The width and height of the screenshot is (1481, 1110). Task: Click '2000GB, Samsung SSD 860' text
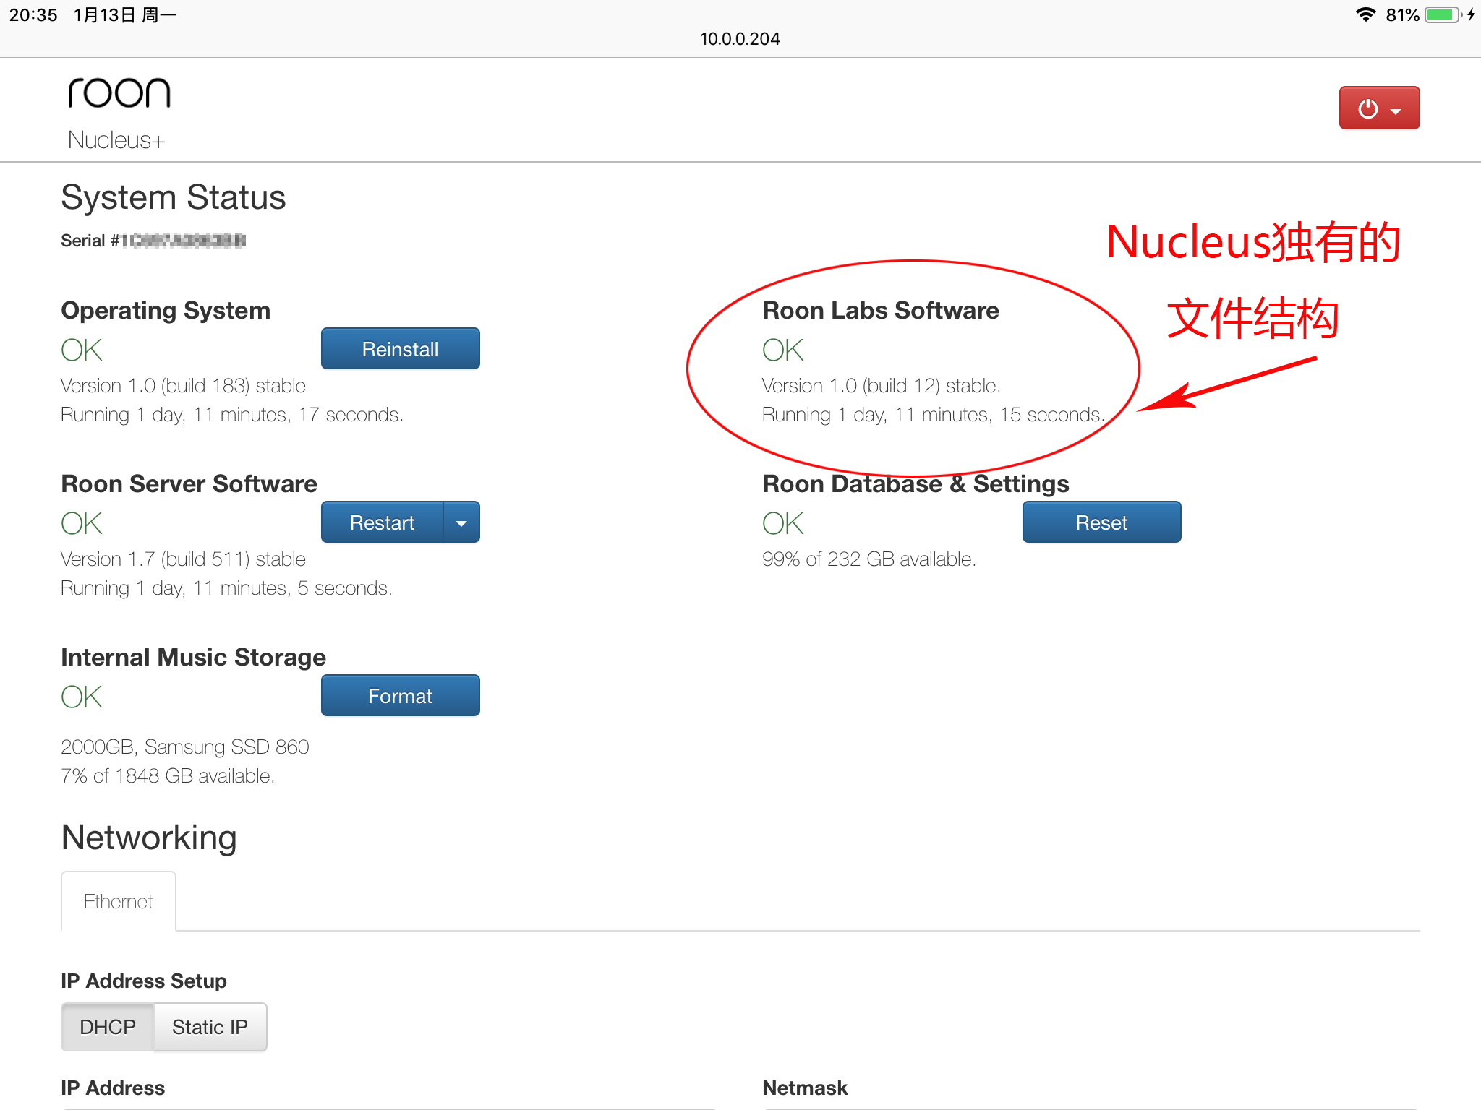click(x=185, y=747)
